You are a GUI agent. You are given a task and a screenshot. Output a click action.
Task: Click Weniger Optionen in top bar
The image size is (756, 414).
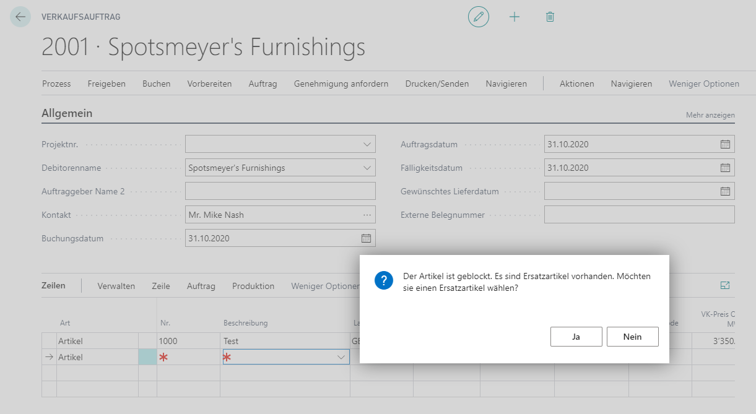[704, 84]
